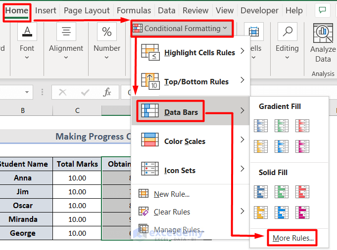Select the Student Name header cell

pyautogui.click(x=26, y=164)
